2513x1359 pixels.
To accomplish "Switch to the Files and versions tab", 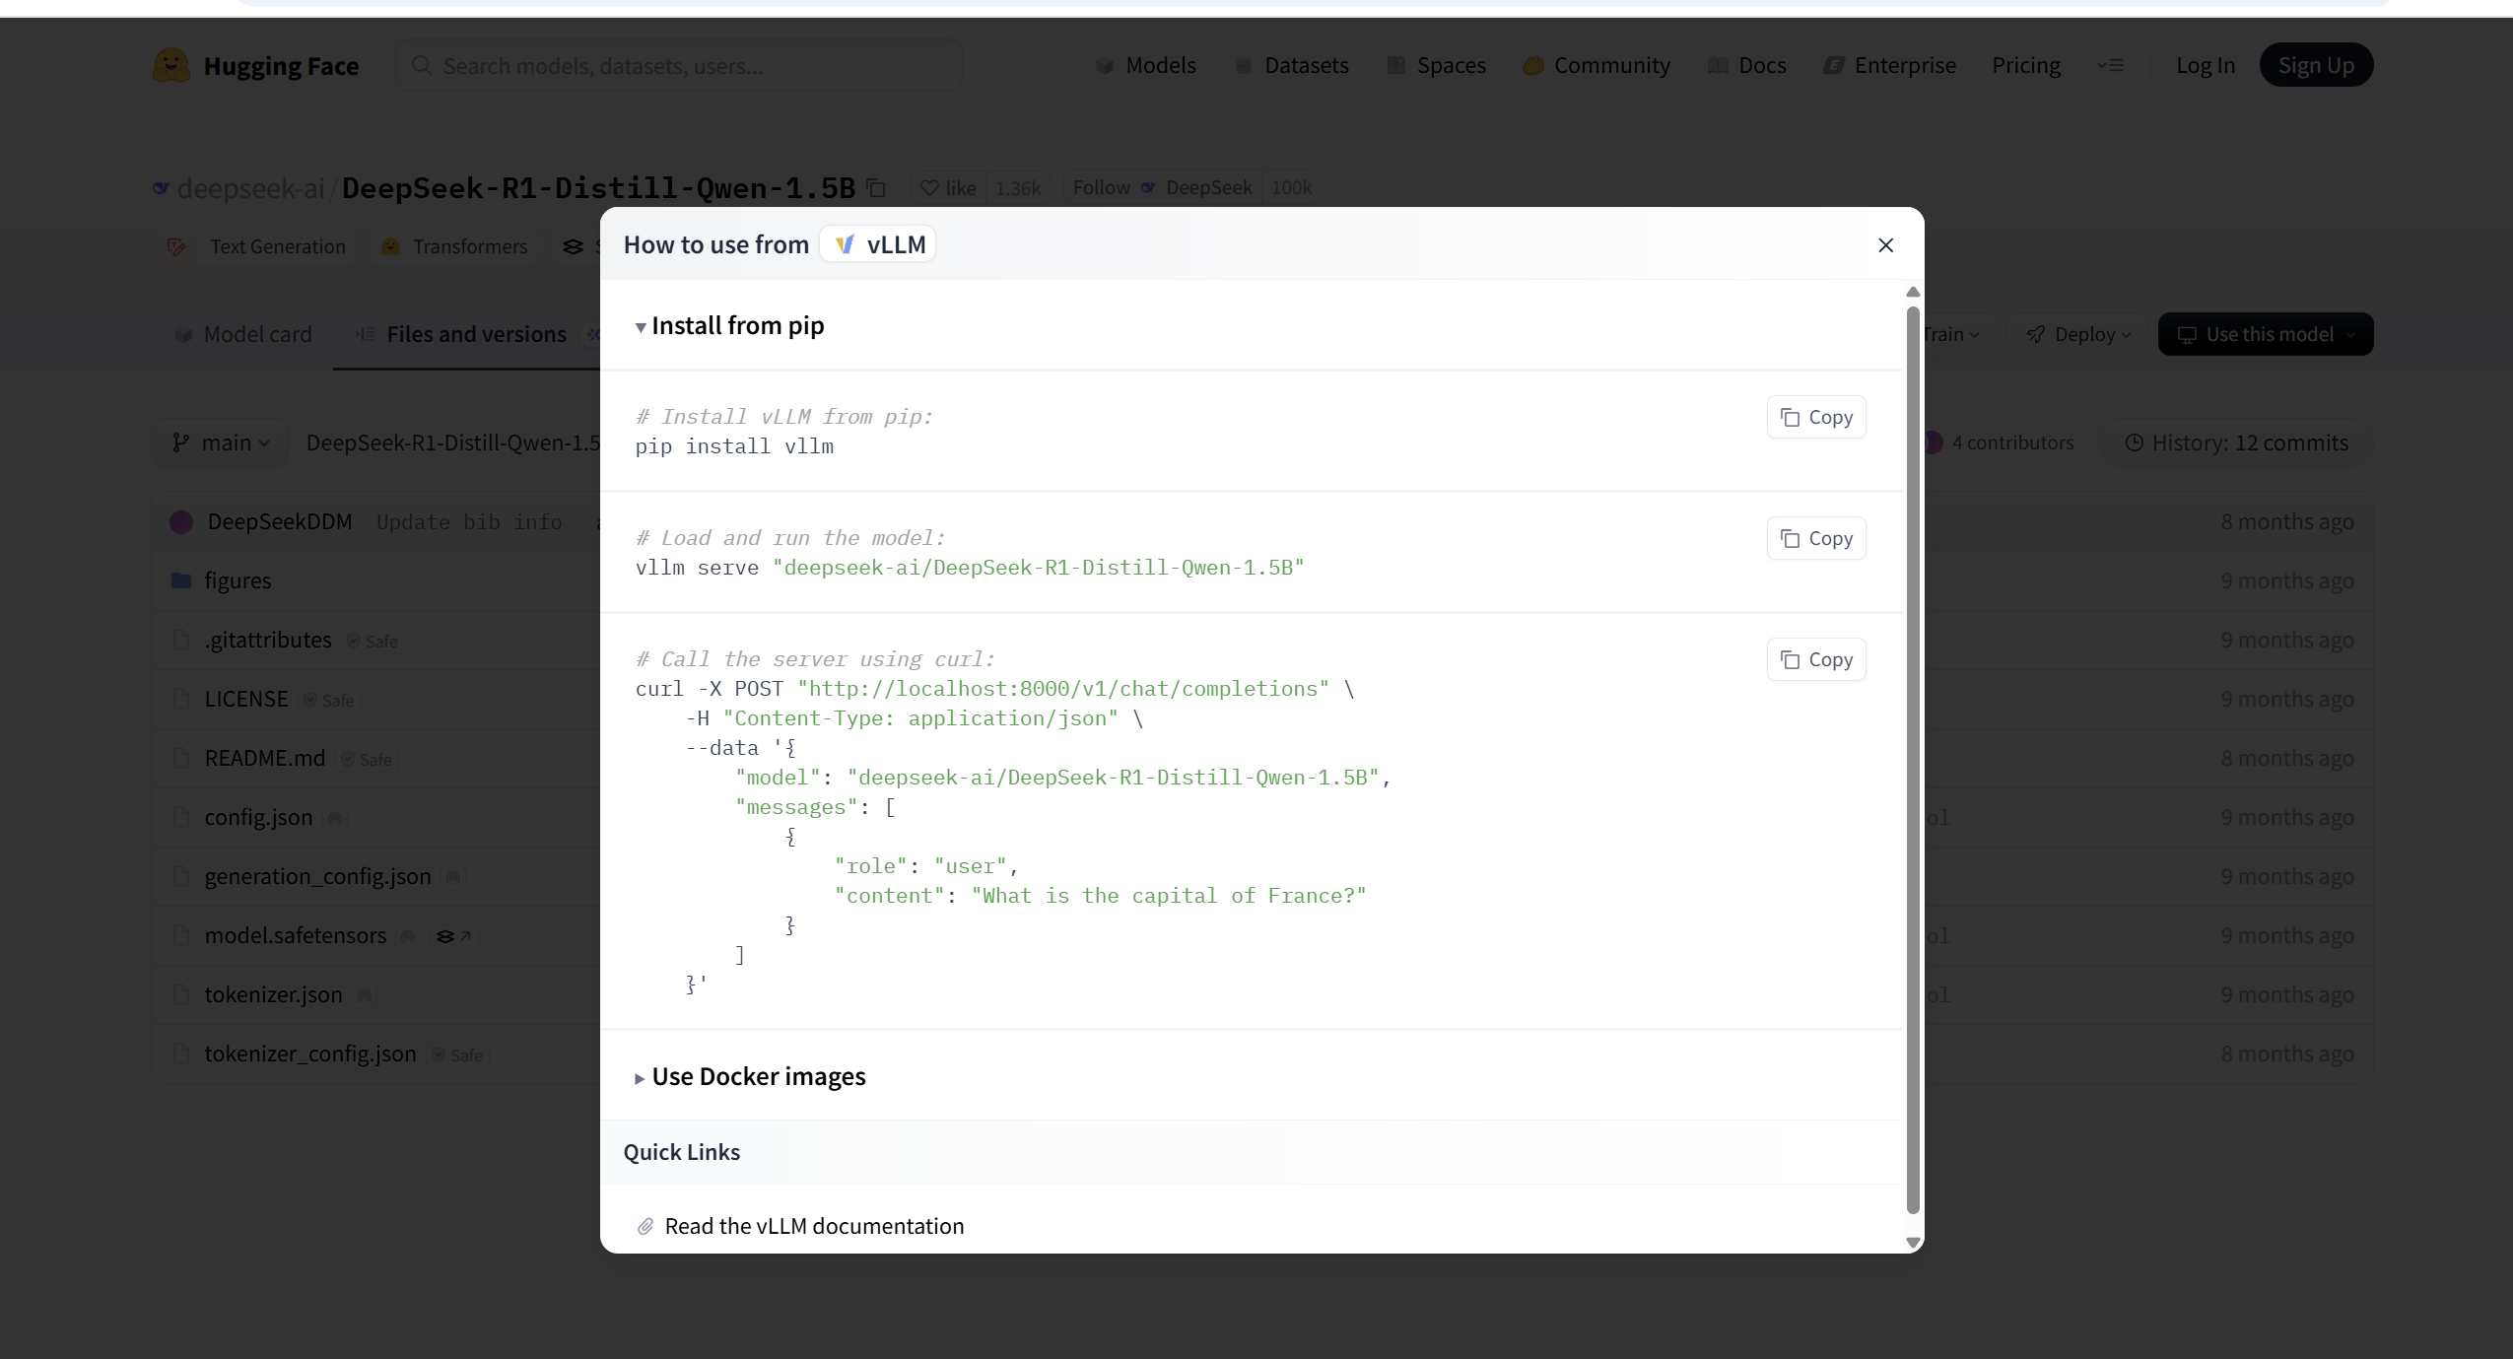I will point(461,335).
